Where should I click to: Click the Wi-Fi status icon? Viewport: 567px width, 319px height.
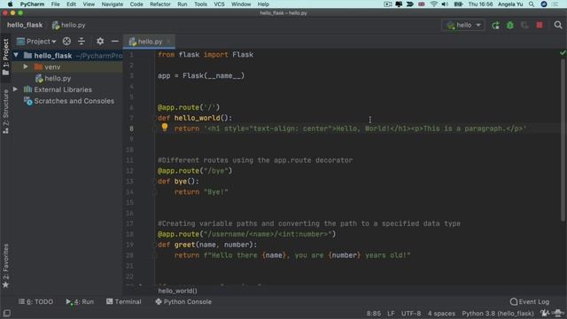(433, 4)
